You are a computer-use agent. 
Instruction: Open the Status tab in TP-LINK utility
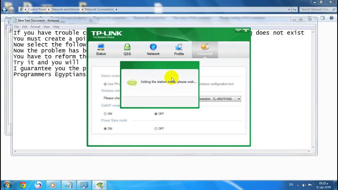(x=101, y=50)
